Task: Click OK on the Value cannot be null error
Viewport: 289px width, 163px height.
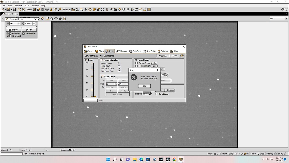Action: (144, 86)
